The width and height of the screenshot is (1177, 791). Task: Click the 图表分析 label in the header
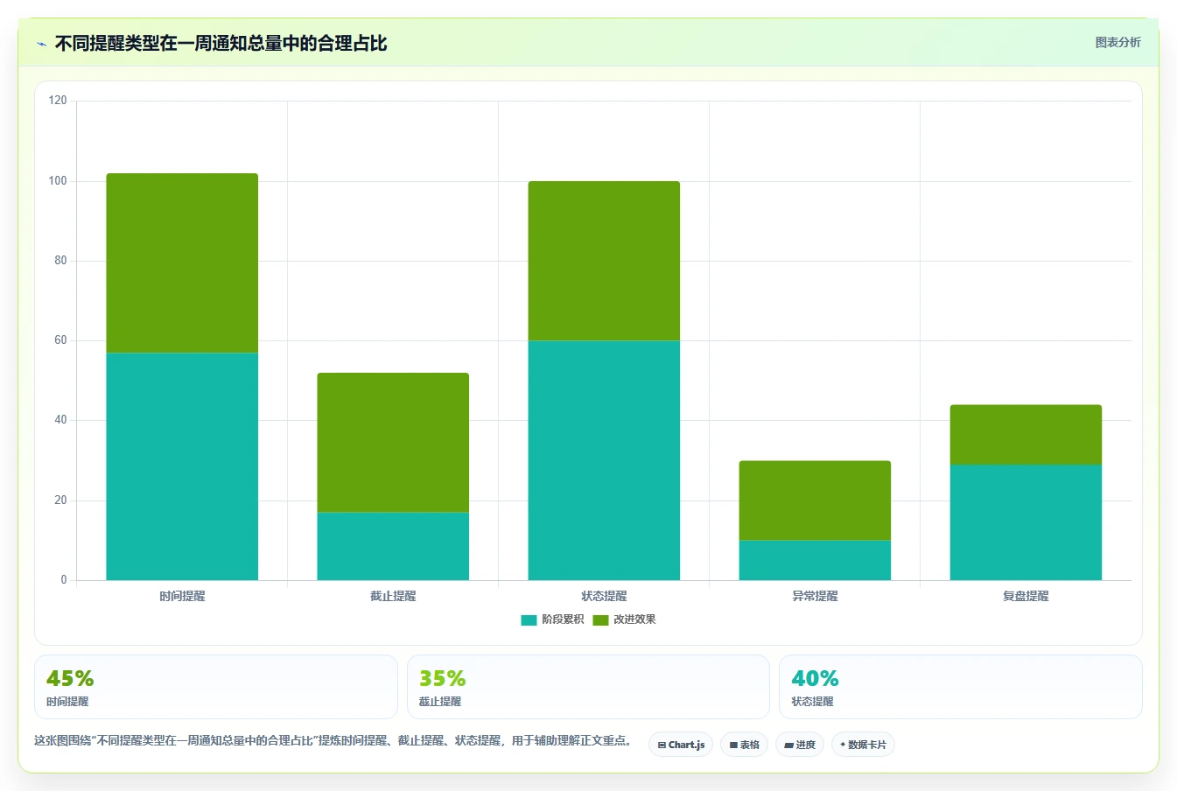[1117, 42]
